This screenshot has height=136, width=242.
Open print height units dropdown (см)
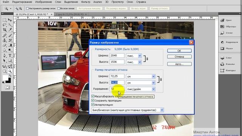click(x=154, y=83)
